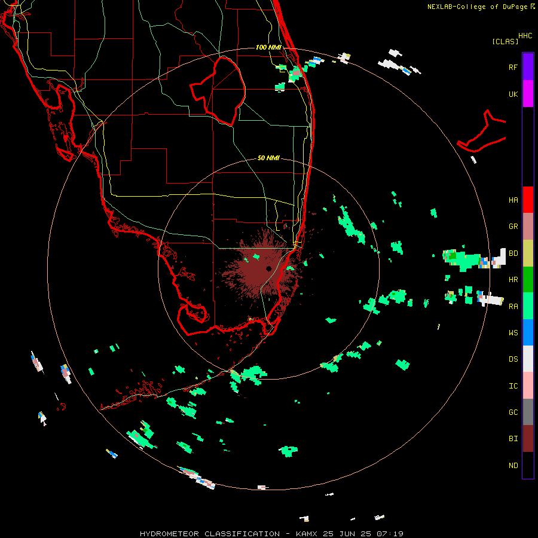Viewport: 538px width, 538px height.
Task: Click the HA red legend swatch
Action: pyautogui.click(x=528, y=200)
